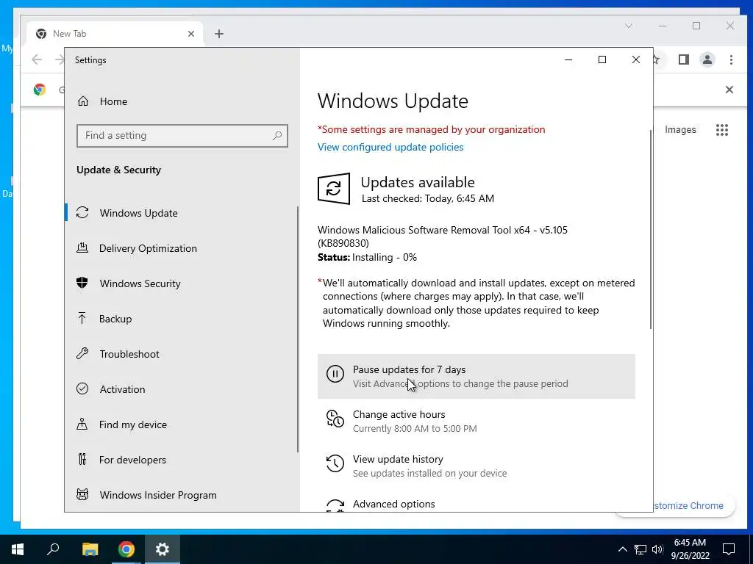Click the Backup arrow icon
Image resolution: width=753 pixels, height=564 pixels.
[x=82, y=319]
